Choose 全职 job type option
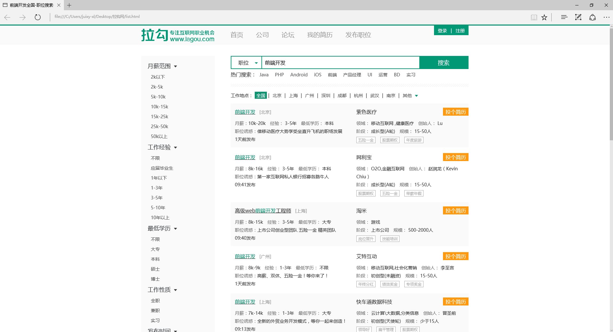 (x=155, y=301)
